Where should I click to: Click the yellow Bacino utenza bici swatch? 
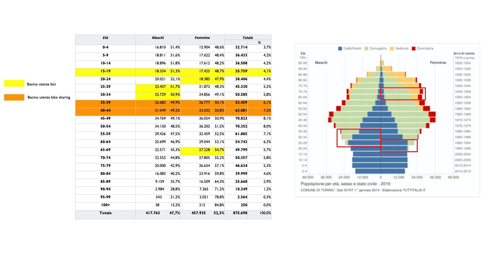[14, 83]
